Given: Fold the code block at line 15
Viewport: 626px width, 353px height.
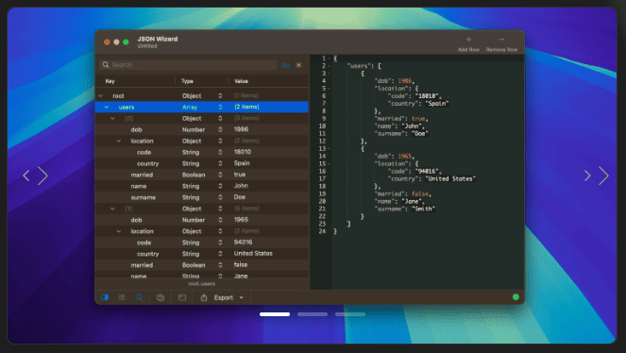Looking at the screenshot, I should 329,164.
